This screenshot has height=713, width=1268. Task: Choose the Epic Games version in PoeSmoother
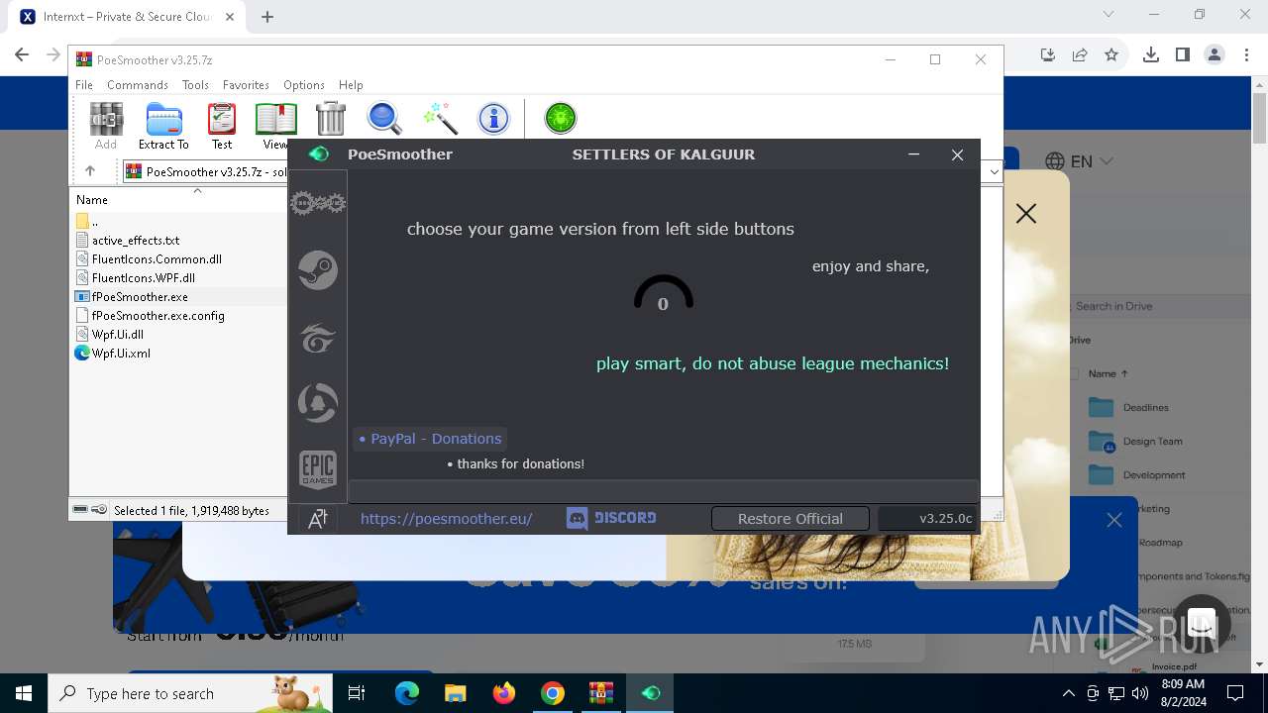pos(317,469)
